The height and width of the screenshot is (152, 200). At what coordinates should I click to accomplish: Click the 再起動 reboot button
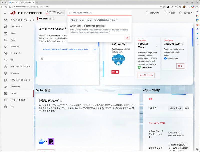pos(170,13)
